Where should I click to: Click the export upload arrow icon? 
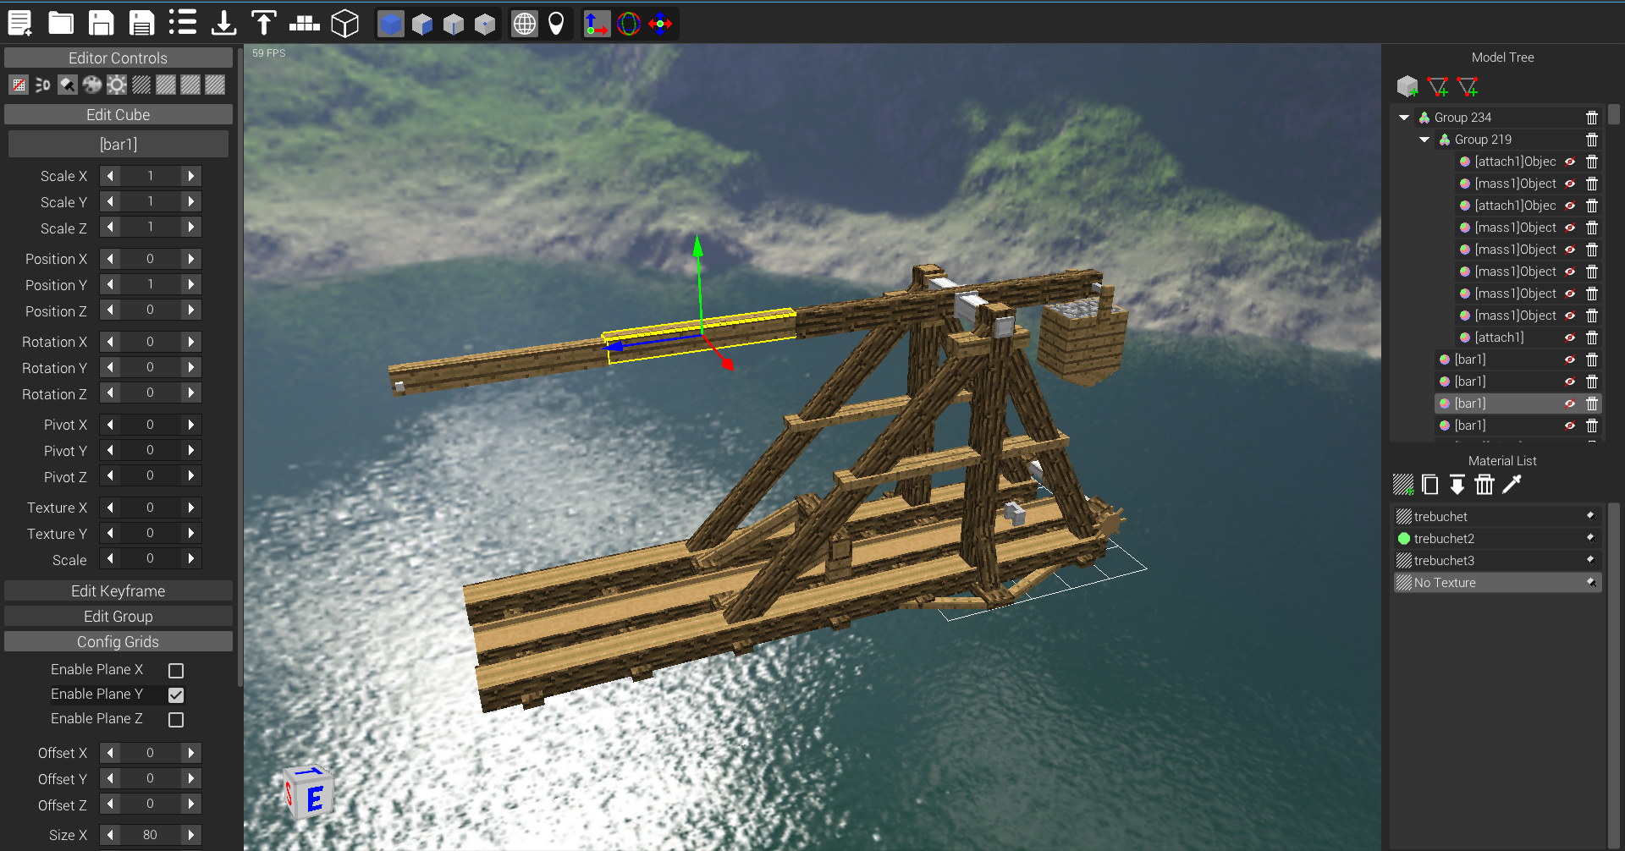coord(264,23)
